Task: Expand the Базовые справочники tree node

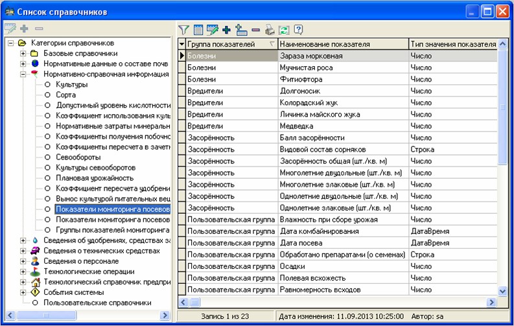Action: click(x=23, y=53)
